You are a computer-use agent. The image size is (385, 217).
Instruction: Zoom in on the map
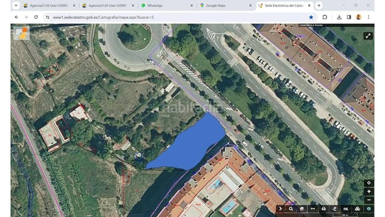[369, 191]
